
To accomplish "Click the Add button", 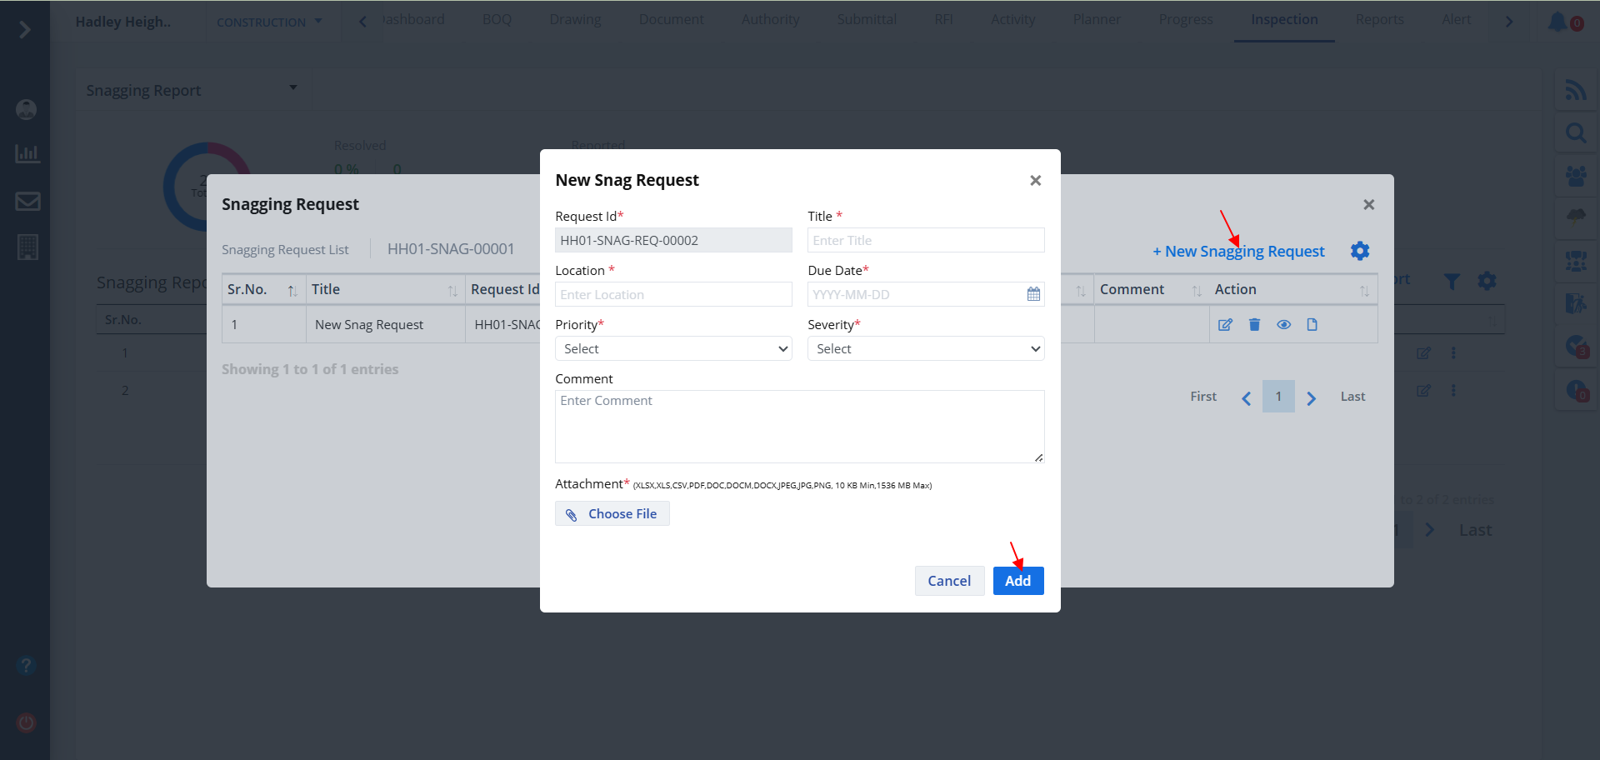I will tap(1017, 581).
